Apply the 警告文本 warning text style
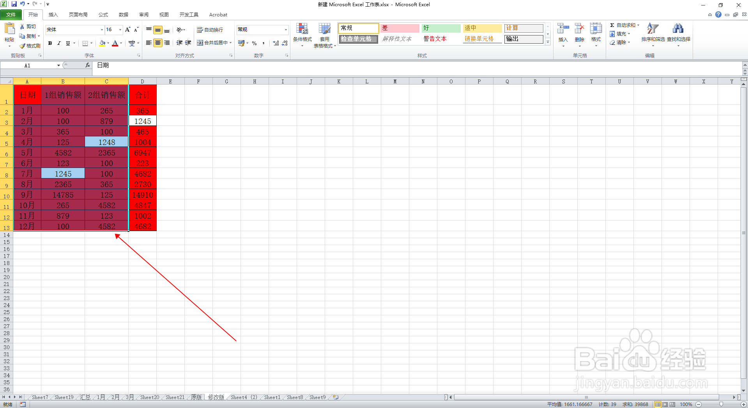748x408 pixels. (x=441, y=39)
